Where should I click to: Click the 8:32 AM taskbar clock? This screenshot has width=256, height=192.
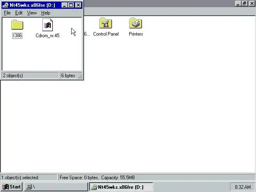243,187
